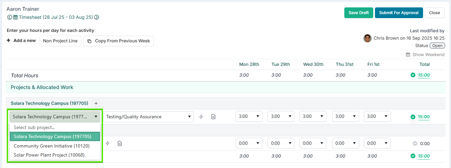Click the calendar icon beside Timesheet
The width and height of the screenshot is (451, 168).
pyautogui.click(x=15, y=17)
